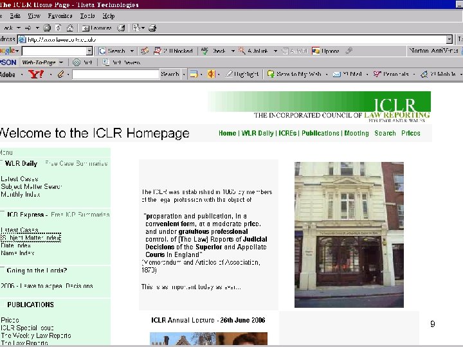
Task: Click Y! Mobile toolbar button
Action: (438, 74)
